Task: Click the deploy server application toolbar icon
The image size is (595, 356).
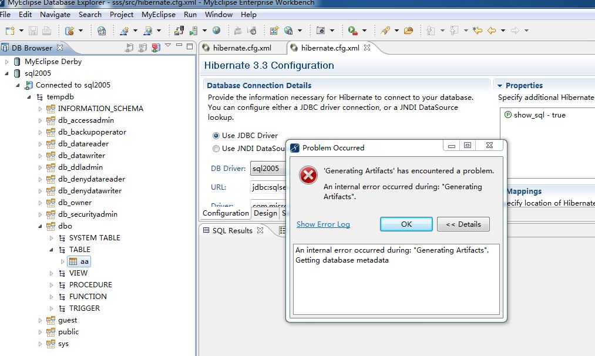Action: [179, 31]
